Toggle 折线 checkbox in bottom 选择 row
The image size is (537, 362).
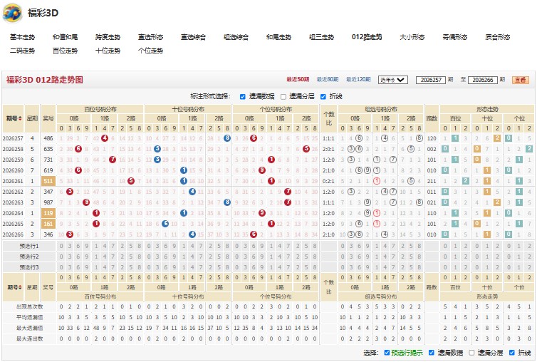pos(512,353)
